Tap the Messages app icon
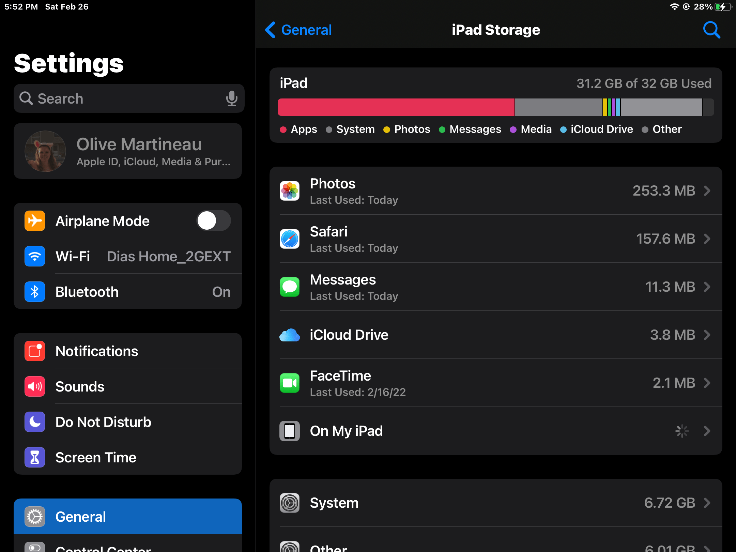 289,287
